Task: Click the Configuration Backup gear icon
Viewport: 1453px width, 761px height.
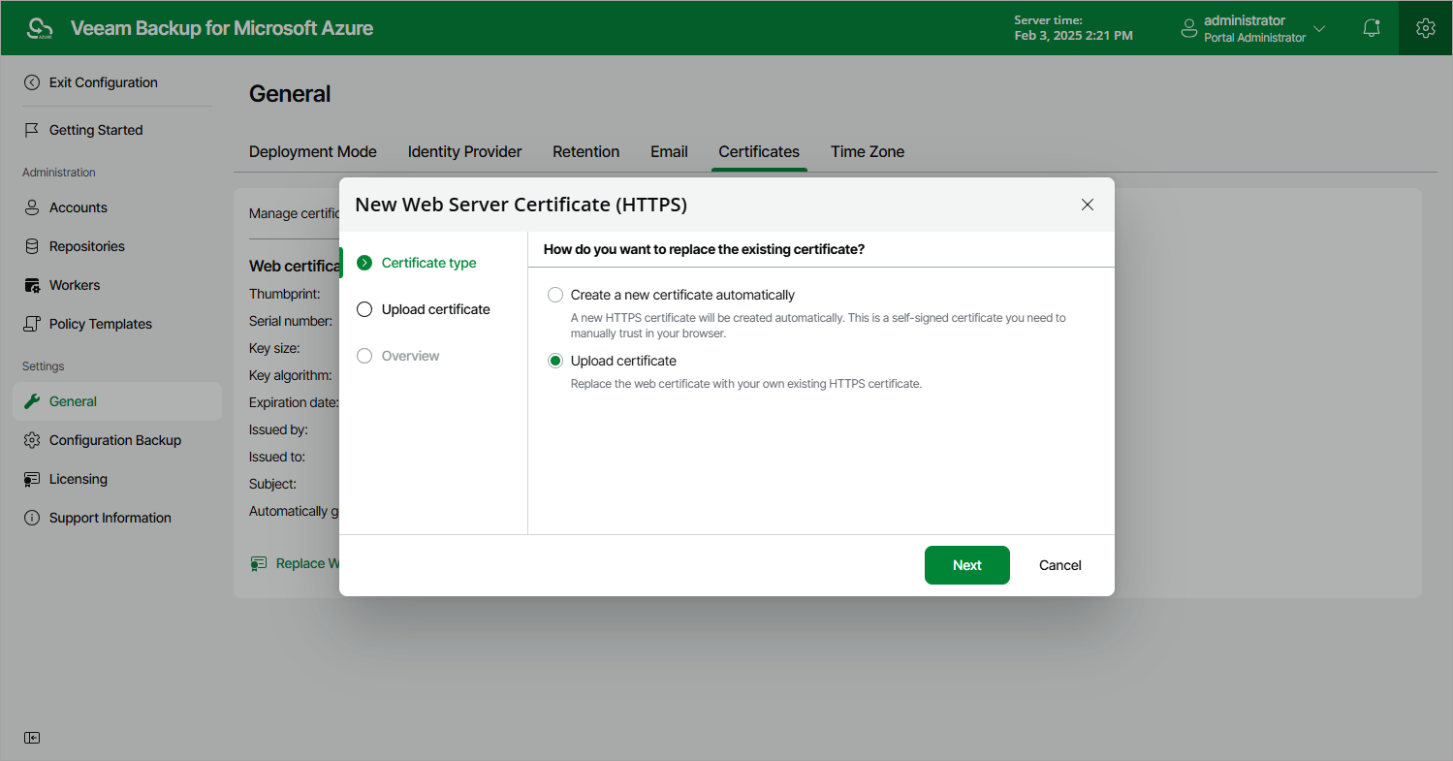Action: [32, 440]
